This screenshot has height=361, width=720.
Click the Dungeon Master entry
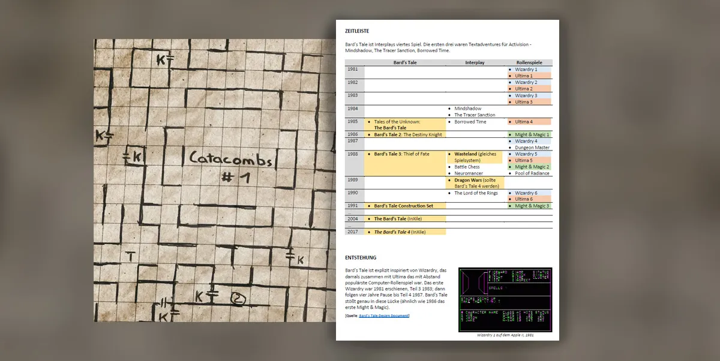coord(532,148)
